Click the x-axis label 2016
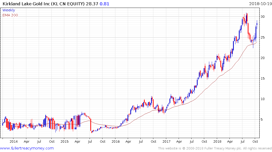The image size is (272, 152). click(116, 141)
